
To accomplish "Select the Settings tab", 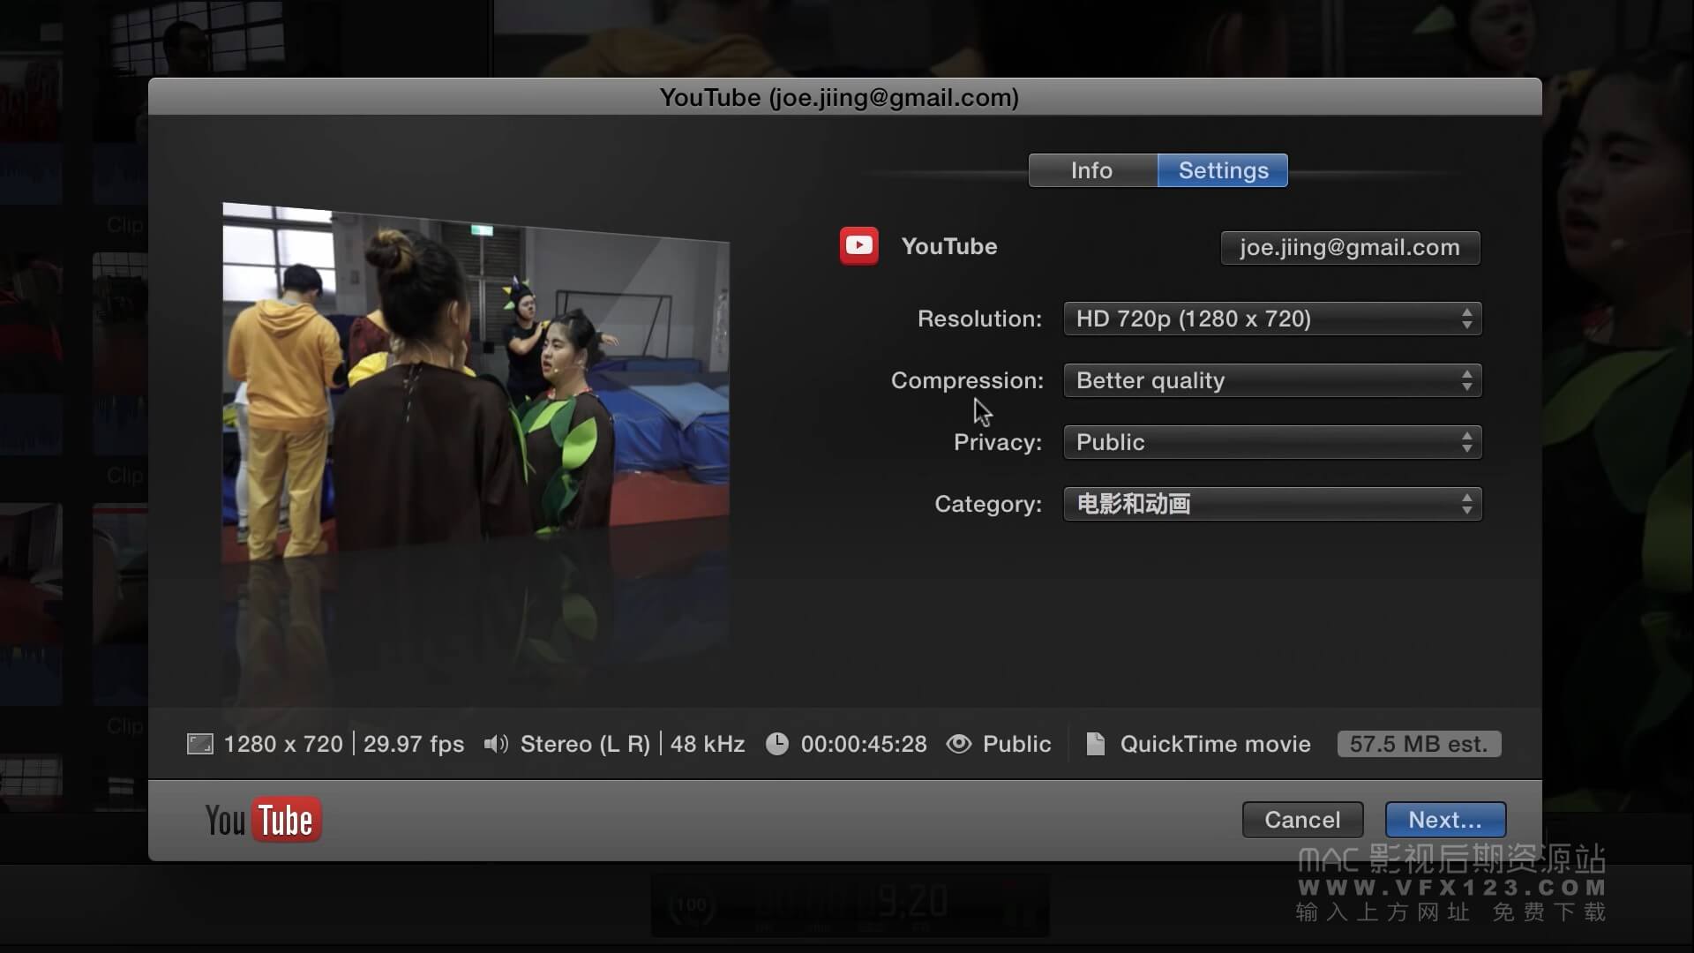I will (1223, 170).
